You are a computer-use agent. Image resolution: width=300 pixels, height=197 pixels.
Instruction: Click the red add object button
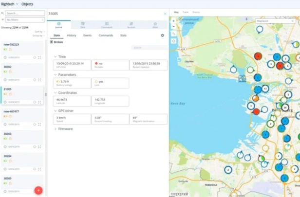(x=38, y=190)
